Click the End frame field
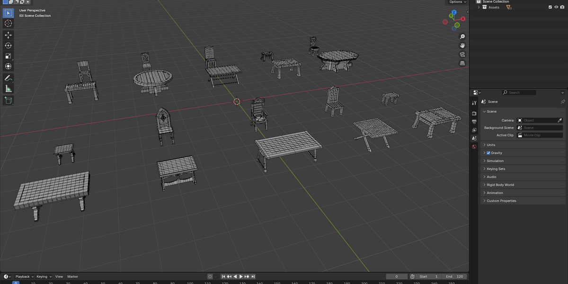568x284 pixels. click(x=455, y=276)
